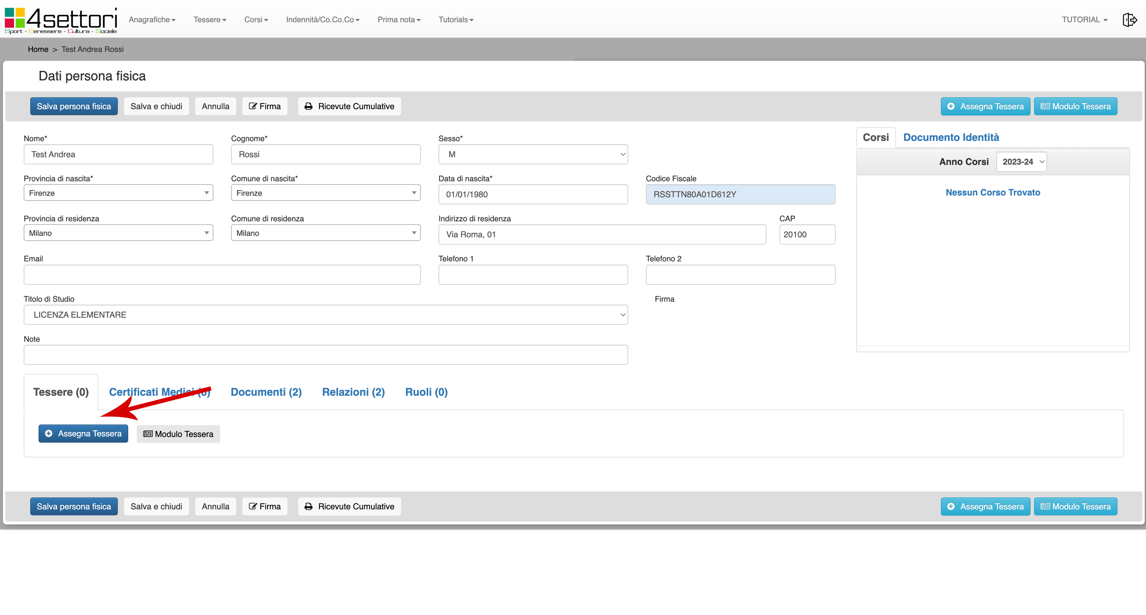Click bottom-right Assegna Tessera button
Image resolution: width=1146 pixels, height=615 pixels.
[x=985, y=506]
